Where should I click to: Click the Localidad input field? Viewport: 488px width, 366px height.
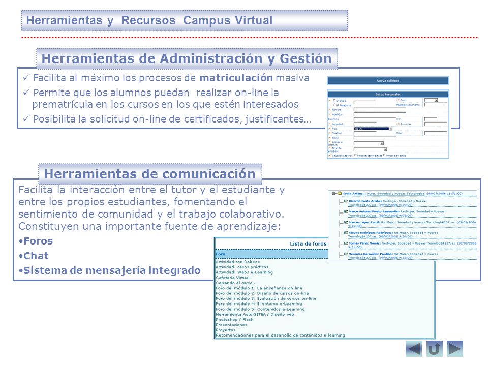365,124
